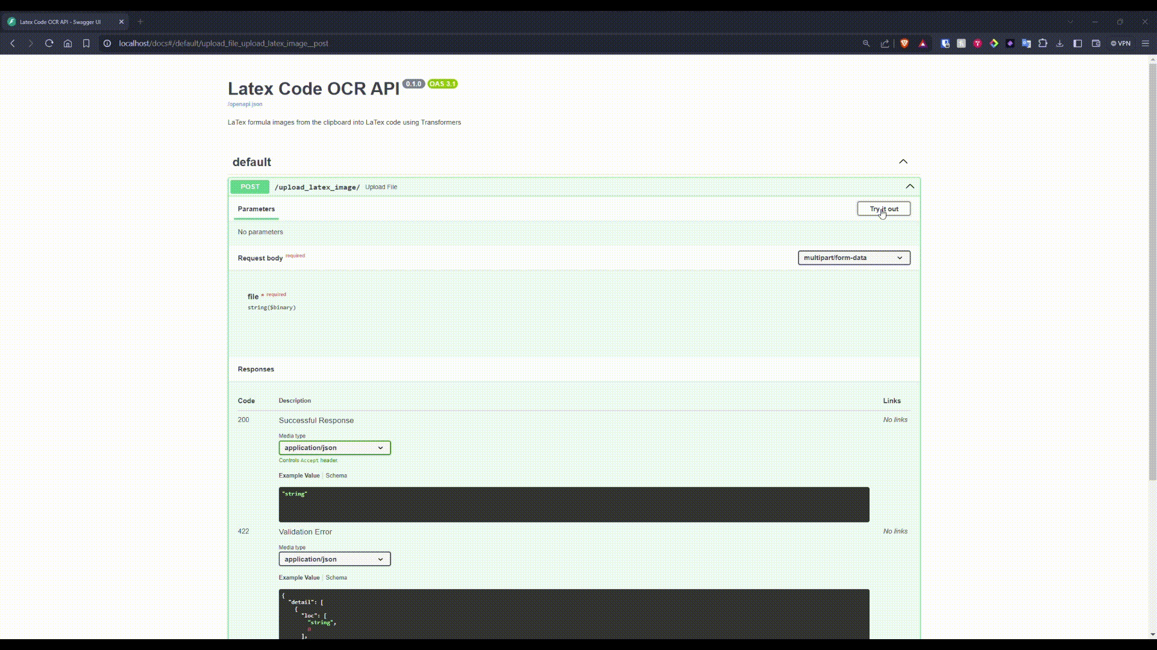Open the zoom magnifier icon in address bar
Screen dimensions: 1157x650
tap(867, 43)
